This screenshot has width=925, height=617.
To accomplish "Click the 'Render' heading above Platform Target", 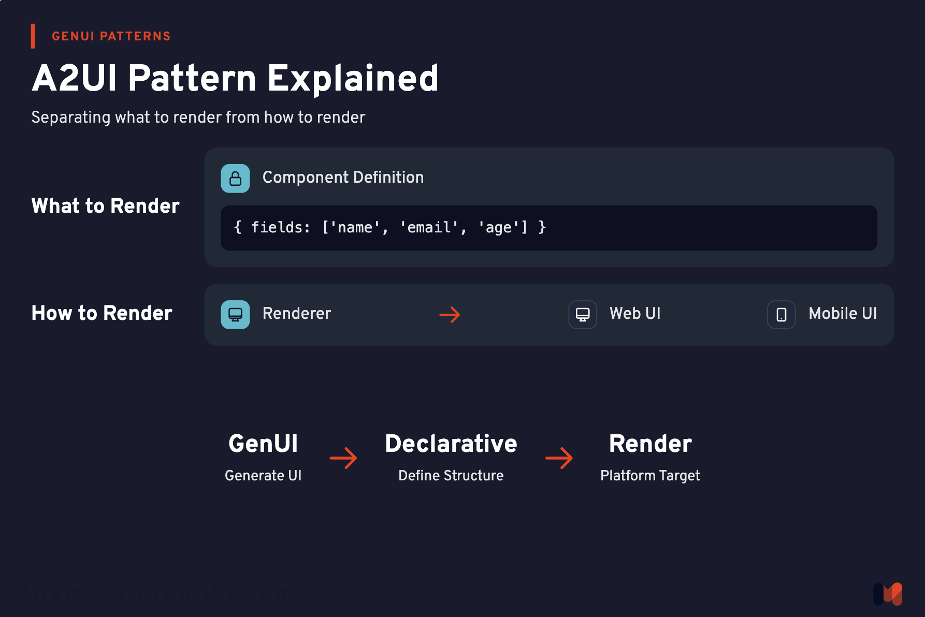I will tap(651, 444).
